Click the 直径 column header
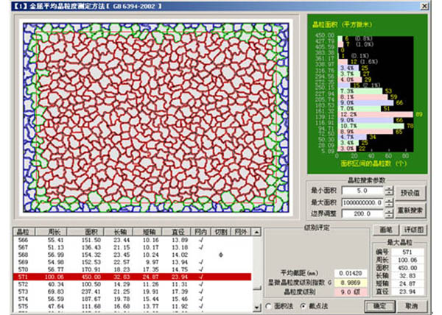Viewport: 442px width, 315px height. coord(177,232)
